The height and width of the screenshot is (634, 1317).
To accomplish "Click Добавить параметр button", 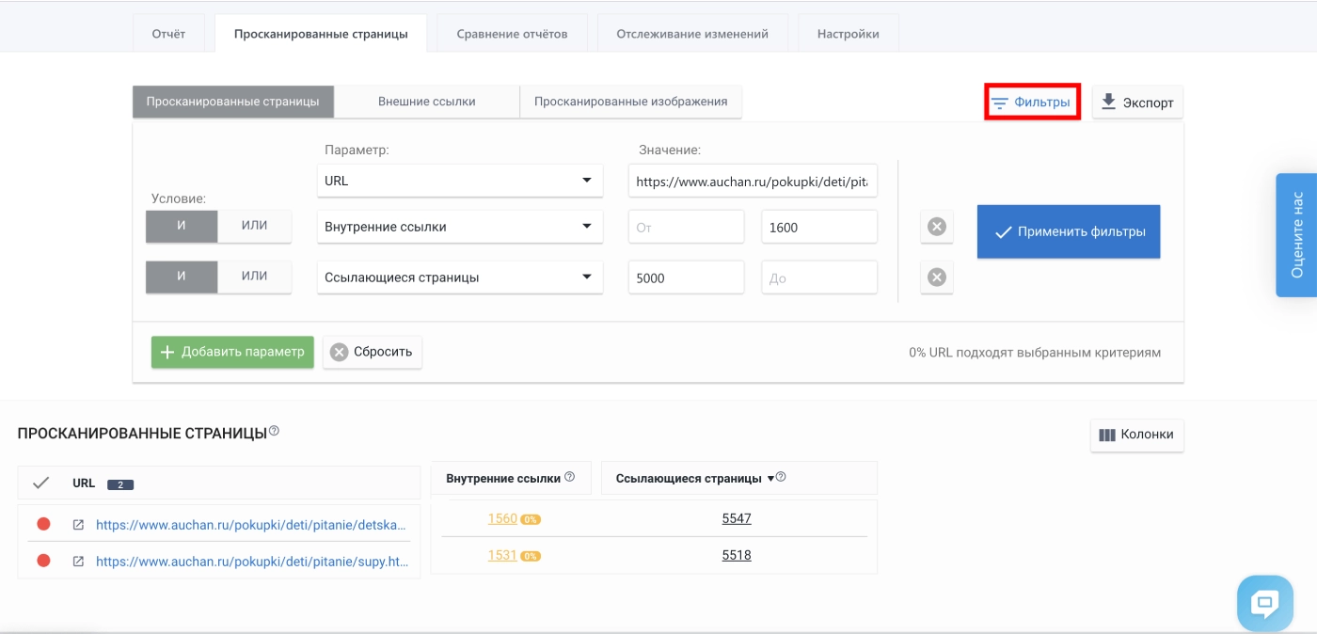I will [232, 352].
